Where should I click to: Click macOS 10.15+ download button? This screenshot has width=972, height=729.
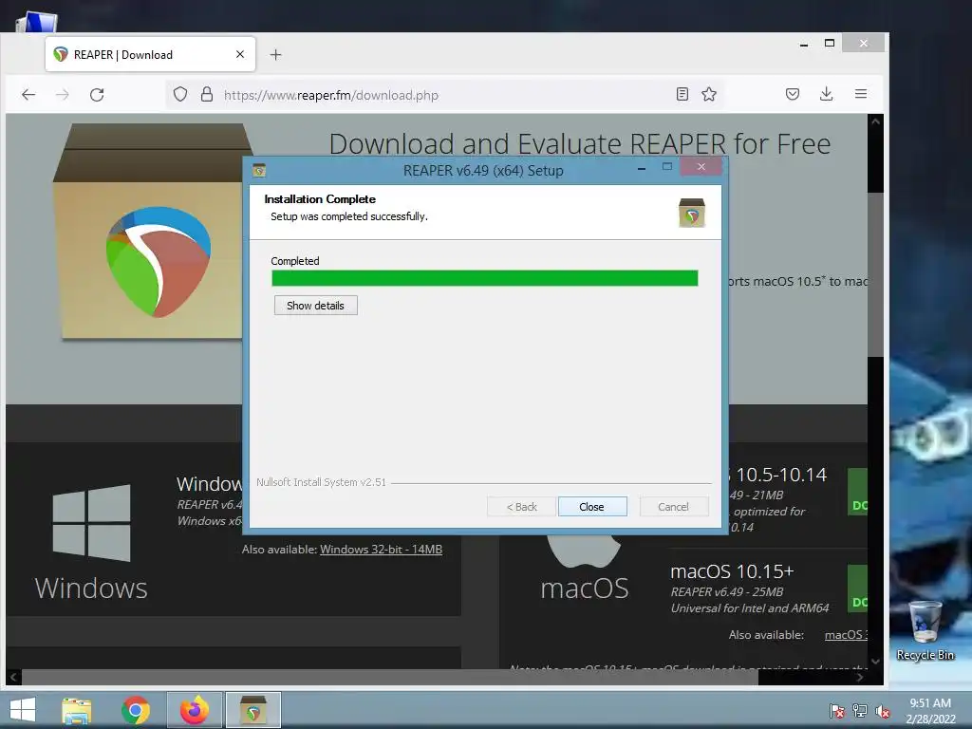[858, 589]
